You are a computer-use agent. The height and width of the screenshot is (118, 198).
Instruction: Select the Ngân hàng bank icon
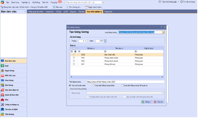tap(3, 71)
